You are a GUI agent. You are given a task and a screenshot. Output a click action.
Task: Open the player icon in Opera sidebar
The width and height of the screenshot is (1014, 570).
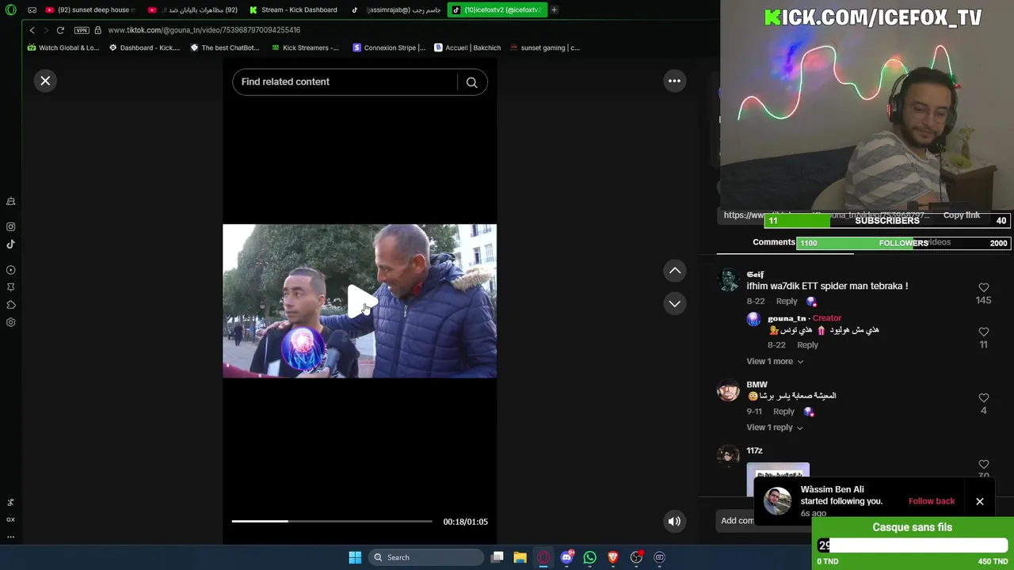(11, 270)
